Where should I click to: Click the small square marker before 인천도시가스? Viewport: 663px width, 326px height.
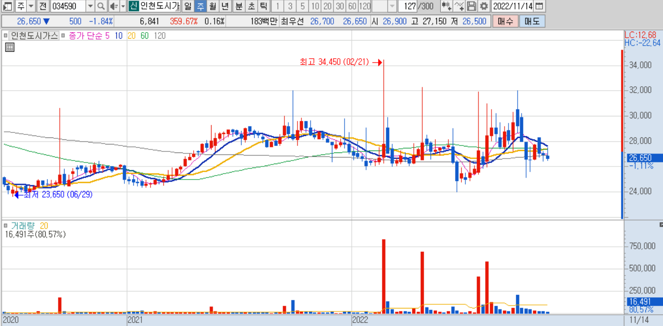[x=6, y=36]
